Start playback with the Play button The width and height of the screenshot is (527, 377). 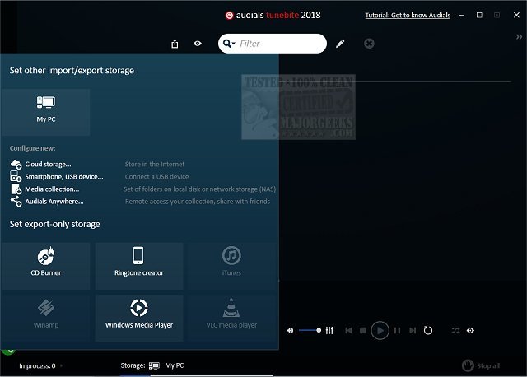pyautogui.click(x=380, y=331)
